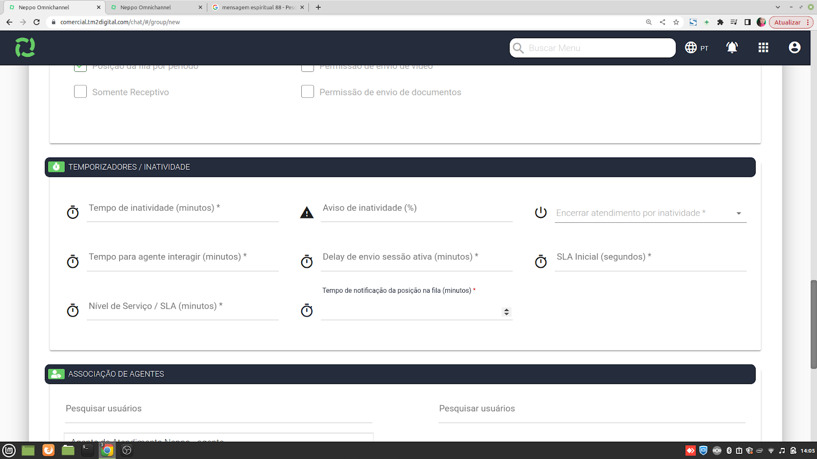817x459 pixels.
Task: Click the green timer icon in Temporizadores header
Action: (56, 167)
